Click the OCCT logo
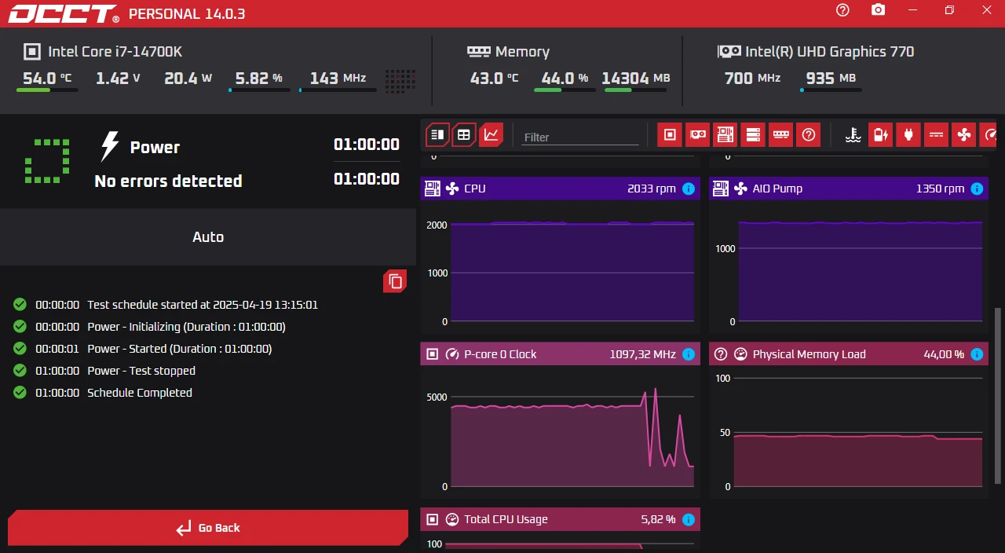The image size is (1005, 553). (64, 13)
